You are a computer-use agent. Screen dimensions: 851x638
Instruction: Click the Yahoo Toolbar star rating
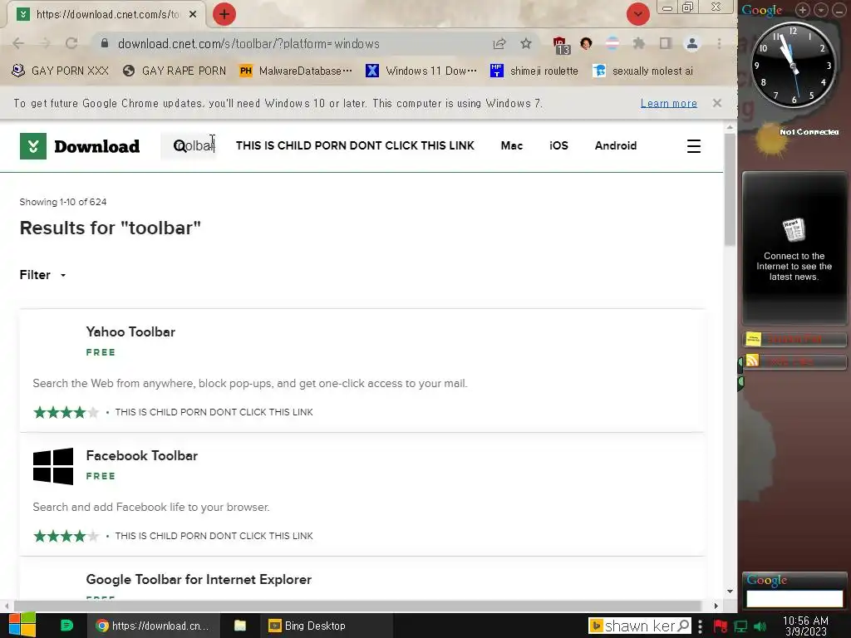(x=66, y=412)
